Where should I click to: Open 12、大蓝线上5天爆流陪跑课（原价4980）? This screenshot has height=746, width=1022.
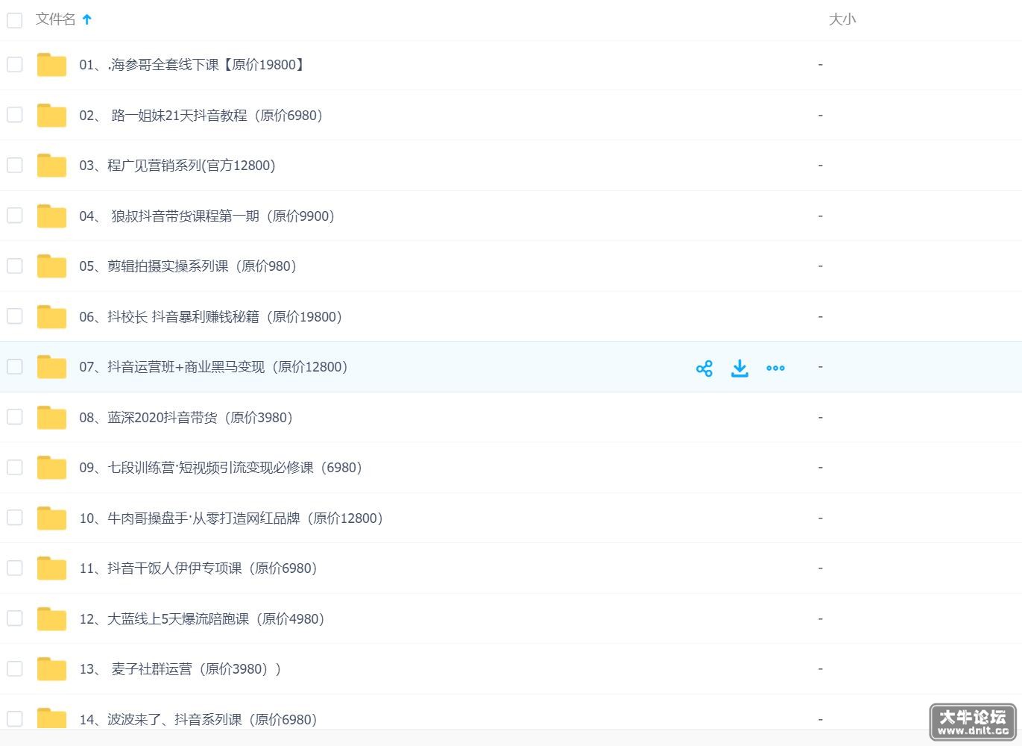202,619
